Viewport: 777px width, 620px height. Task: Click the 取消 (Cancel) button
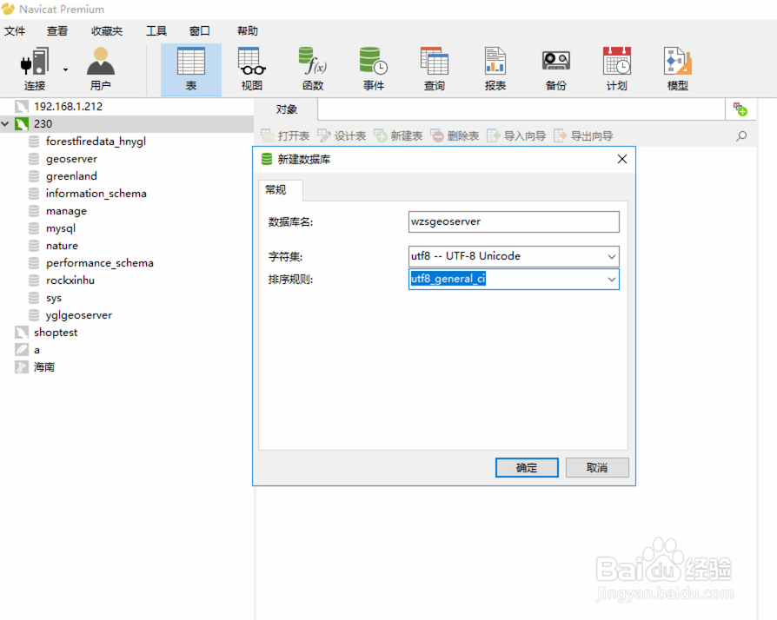597,467
